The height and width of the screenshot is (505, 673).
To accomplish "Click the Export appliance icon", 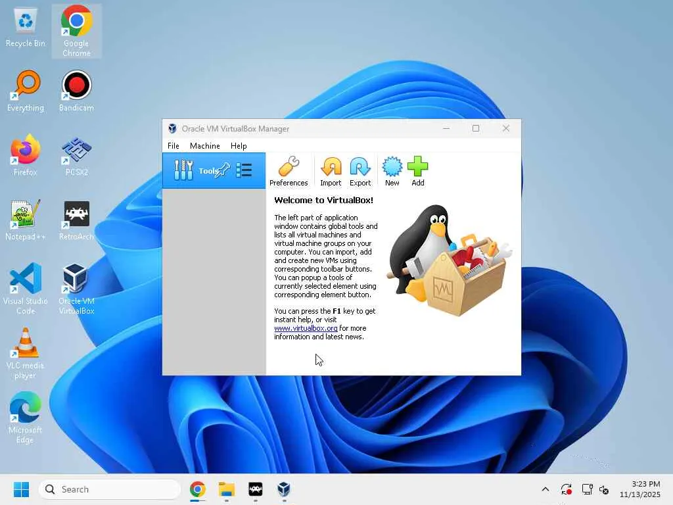I will coord(360,172).
